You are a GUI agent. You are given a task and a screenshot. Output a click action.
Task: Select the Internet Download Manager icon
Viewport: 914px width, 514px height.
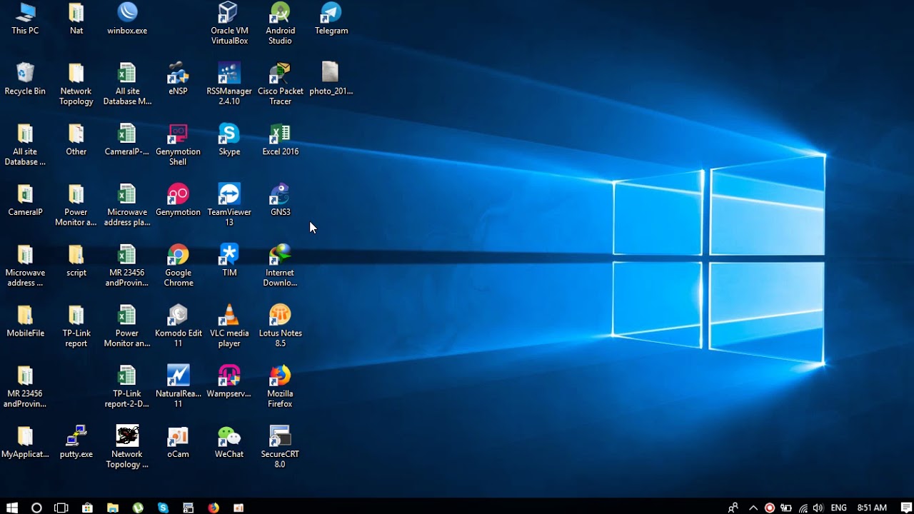280,266
